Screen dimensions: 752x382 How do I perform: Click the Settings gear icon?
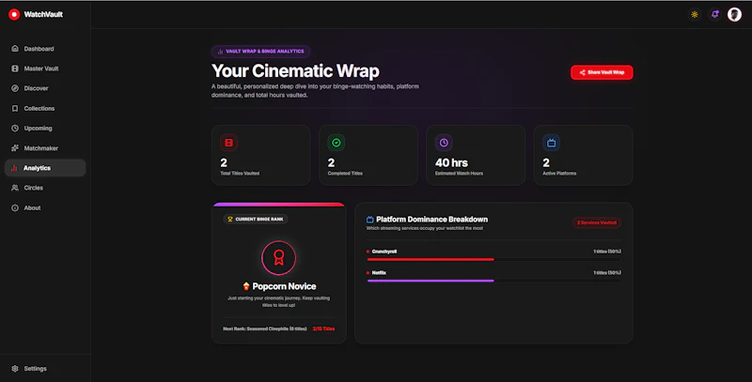point(15,369)
